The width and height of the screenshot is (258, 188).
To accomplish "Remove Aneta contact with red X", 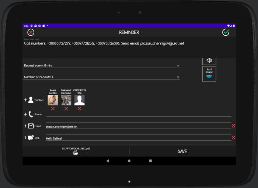I will point(53,109).
